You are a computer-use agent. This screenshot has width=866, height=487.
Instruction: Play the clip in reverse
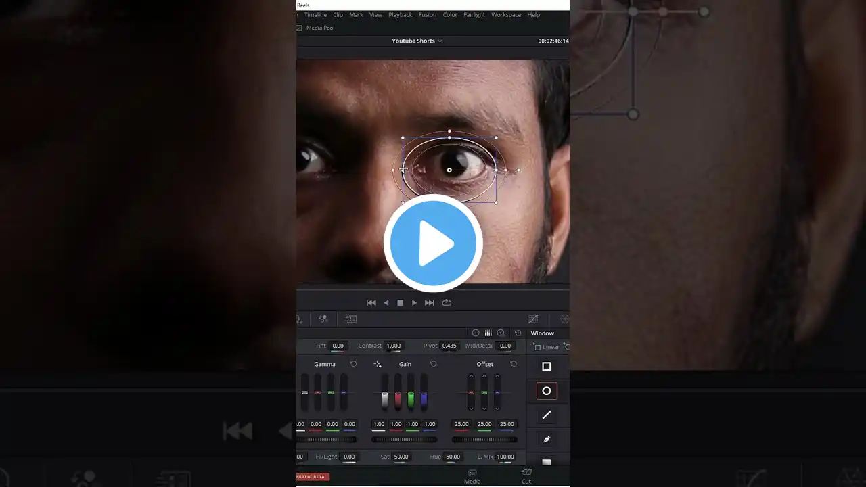386,303
